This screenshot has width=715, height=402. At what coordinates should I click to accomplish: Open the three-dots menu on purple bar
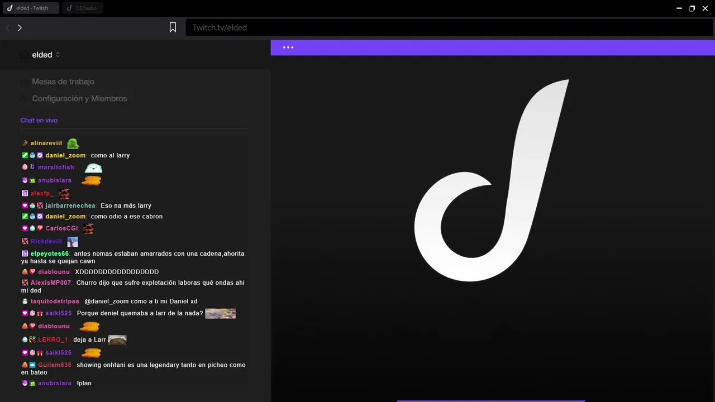[x=288, y=47]
